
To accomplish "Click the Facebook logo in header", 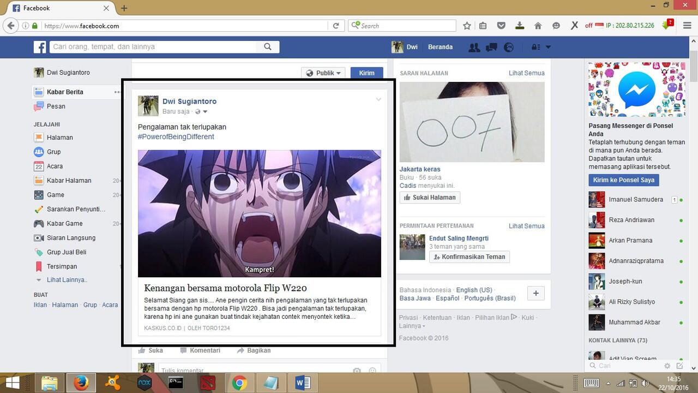I will (40, 47).
